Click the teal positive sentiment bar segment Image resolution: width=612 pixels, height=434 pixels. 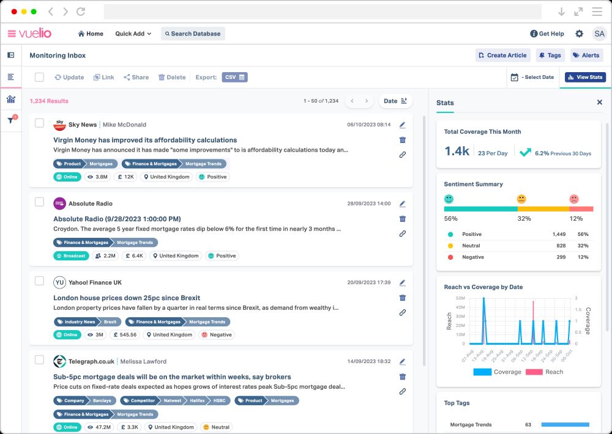pos(481,209)
